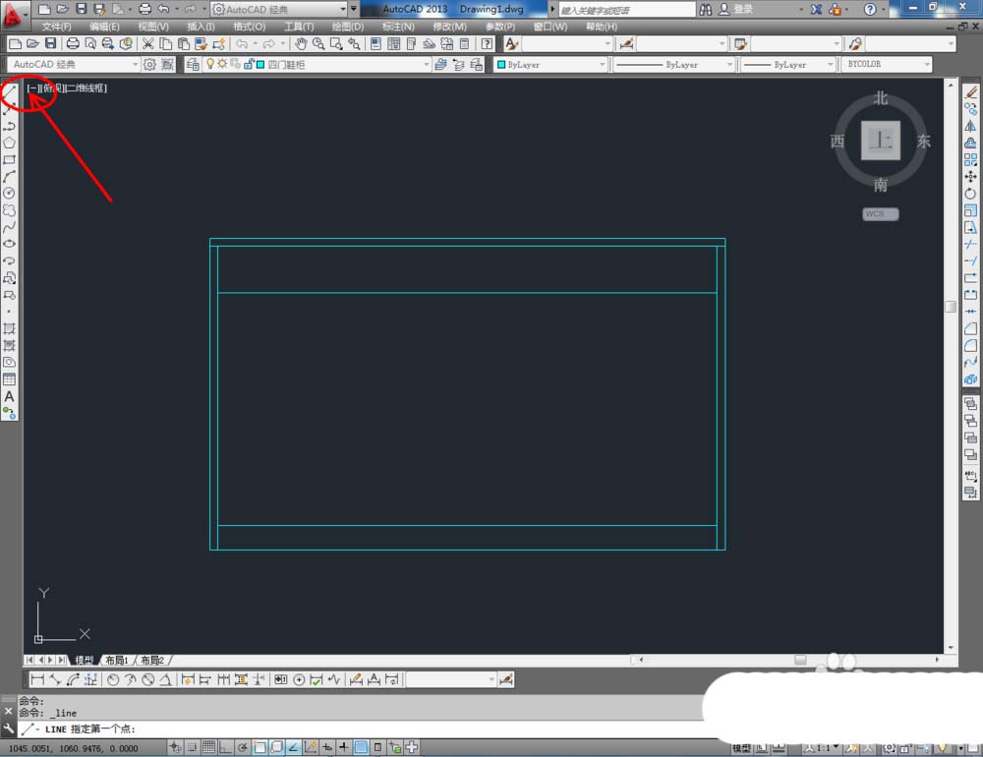Select the Ellipse draw tool
Image resolution: width=983 pixels, height=757 pixels.
coord(9,244)
